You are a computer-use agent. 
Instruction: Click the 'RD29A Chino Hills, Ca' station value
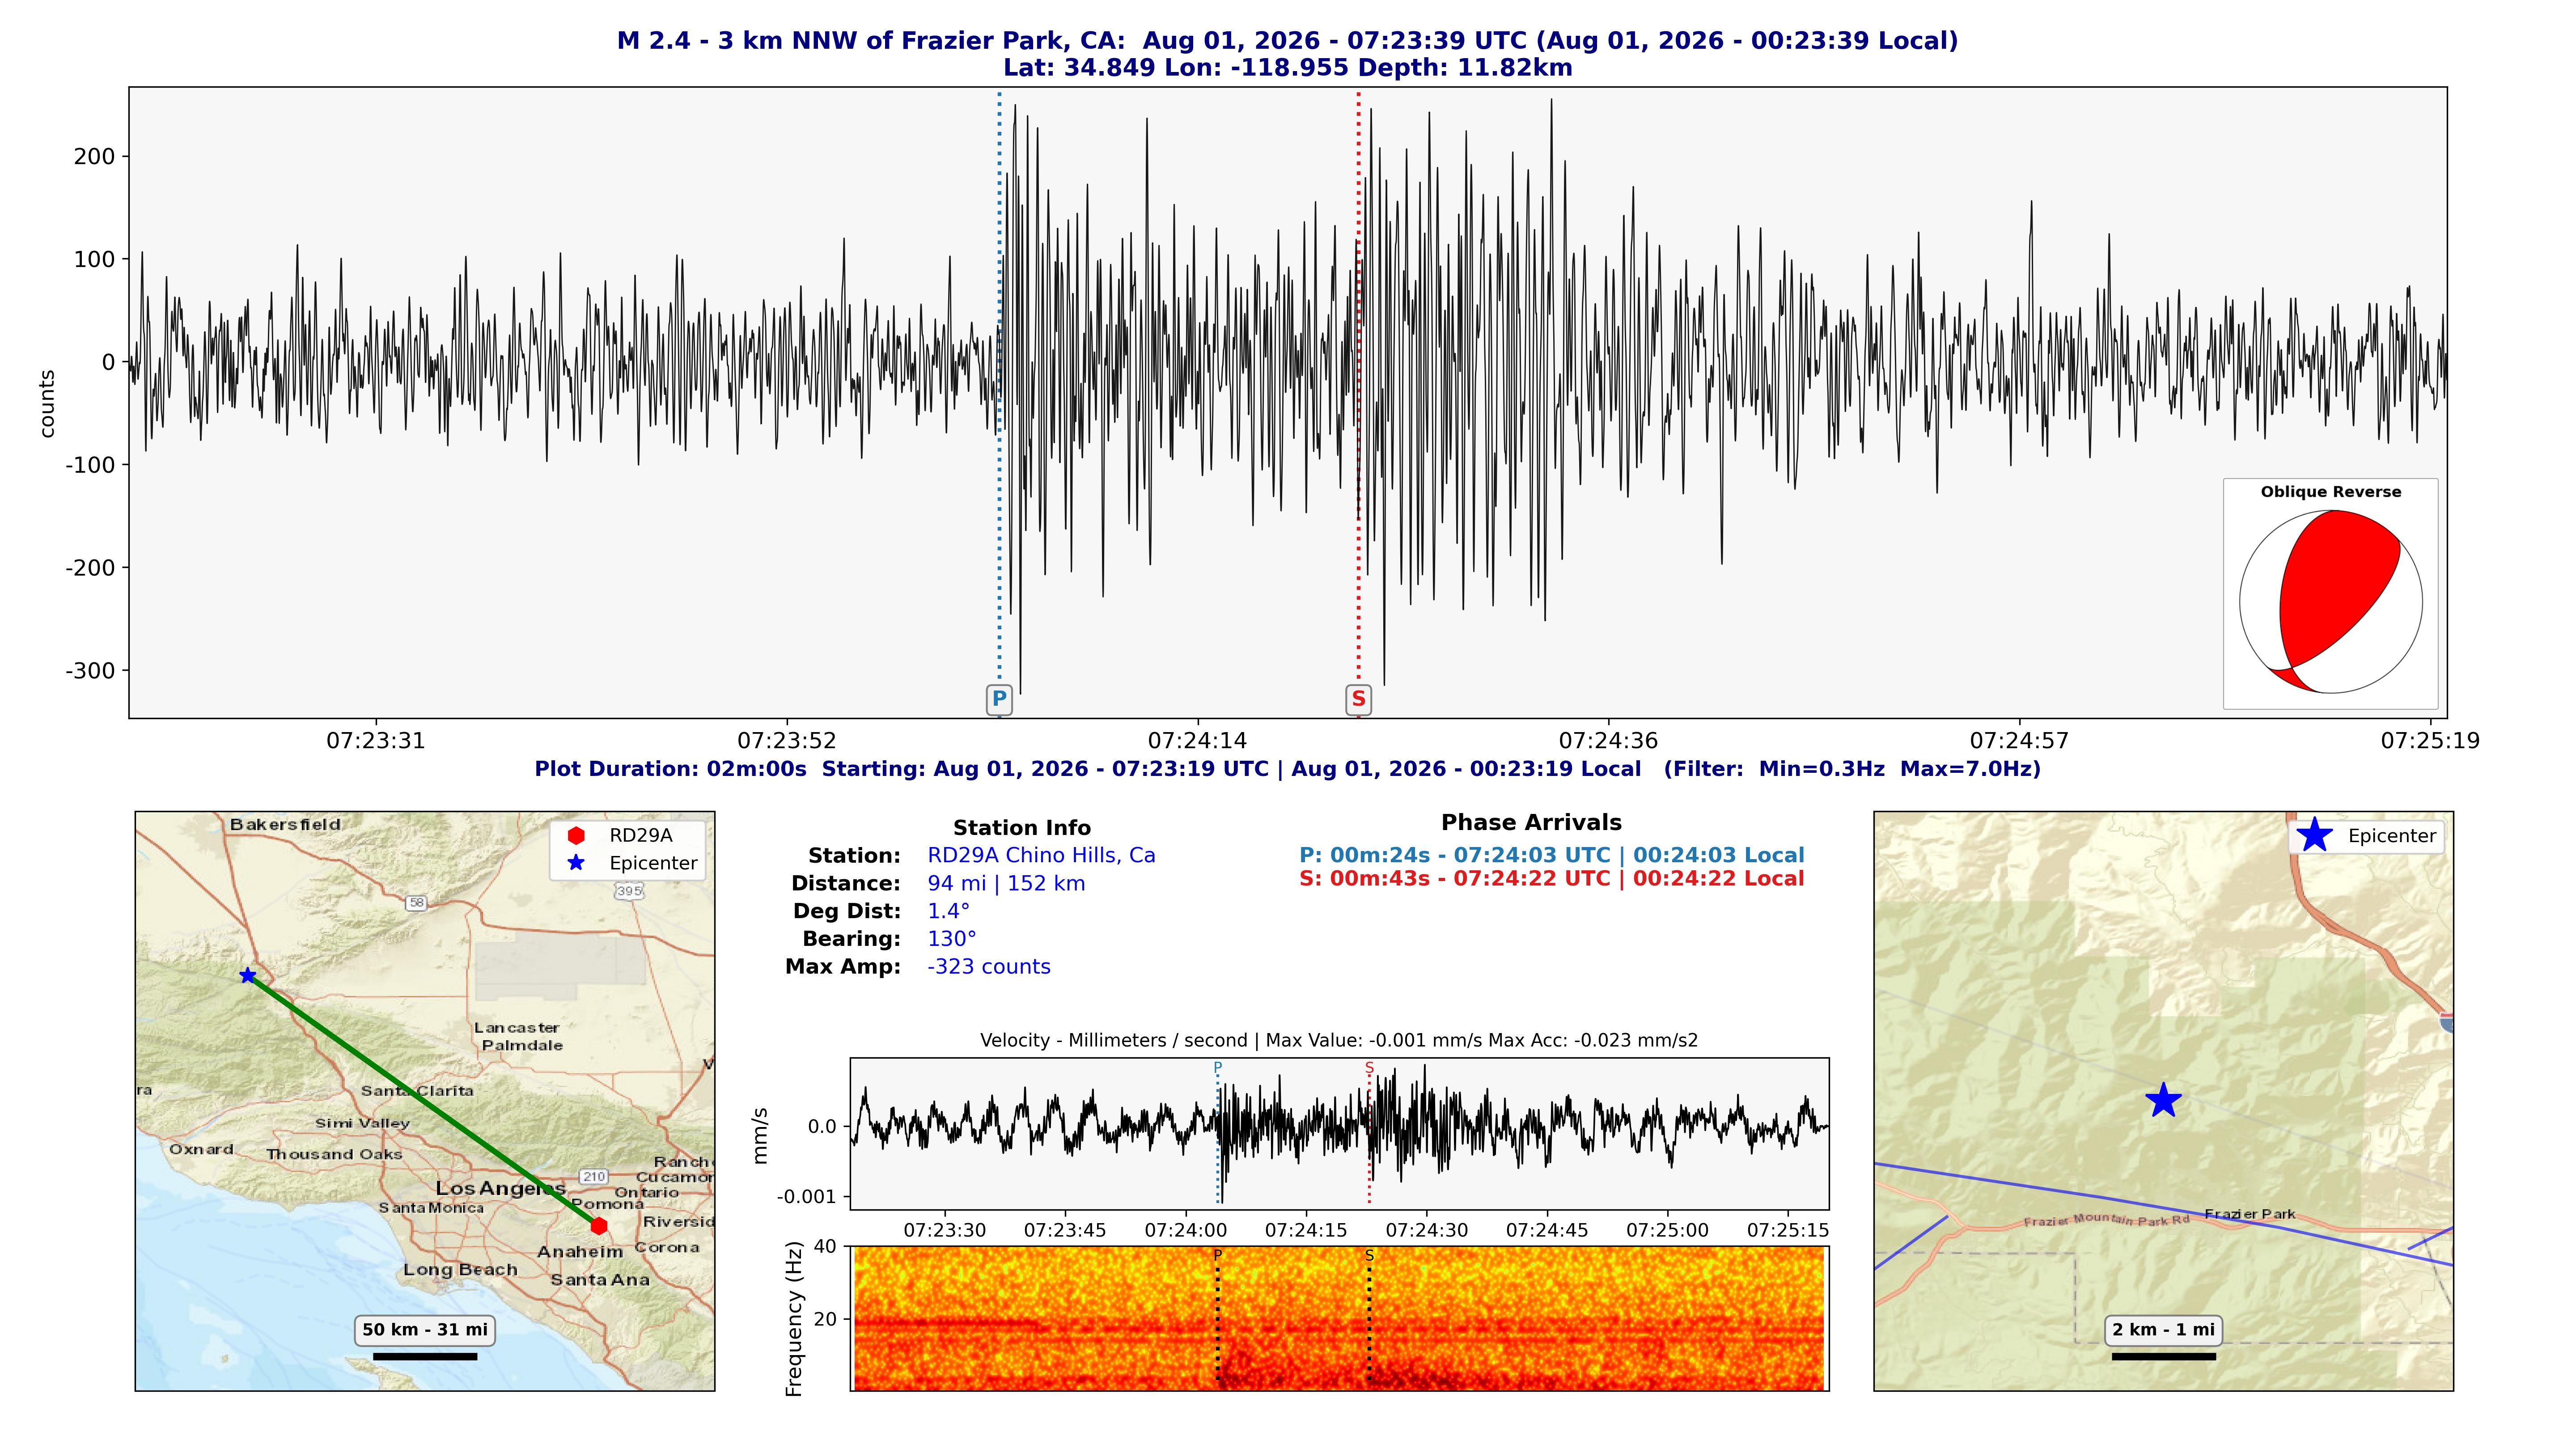tap(1041, 856)
